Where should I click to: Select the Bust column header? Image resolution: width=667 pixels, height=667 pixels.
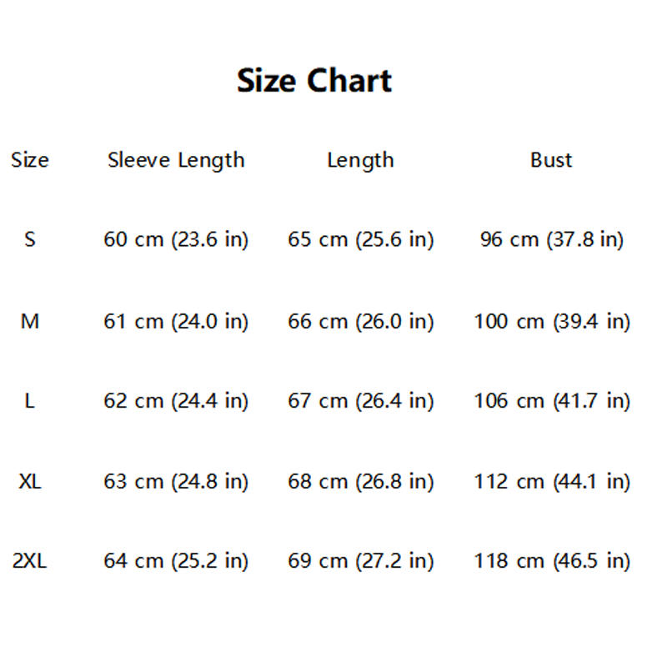tap(551, 159)
